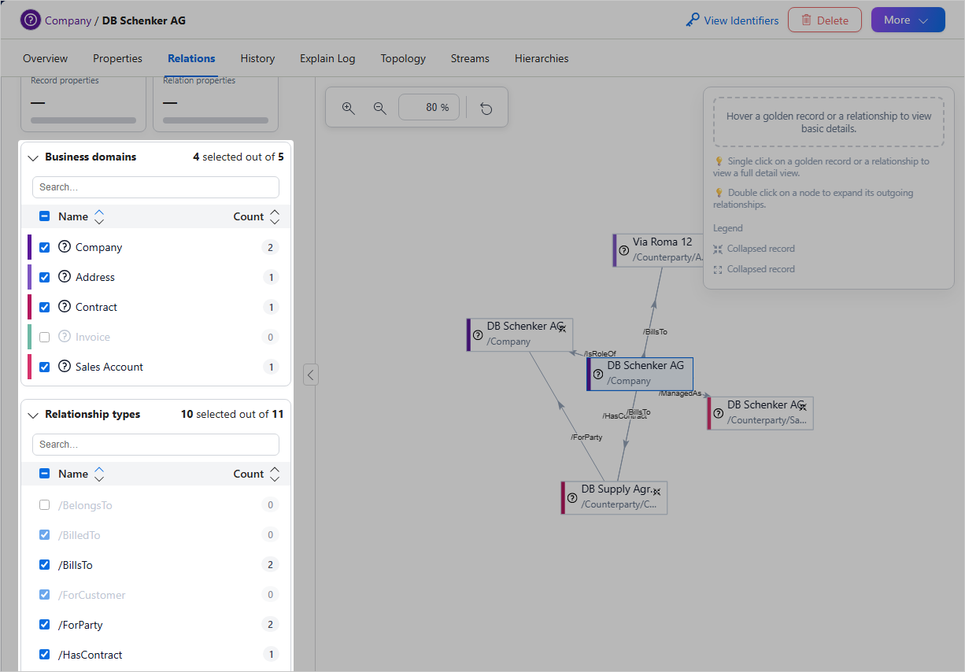
Task: Click the Delete button
Action: [x=824, y=20]
